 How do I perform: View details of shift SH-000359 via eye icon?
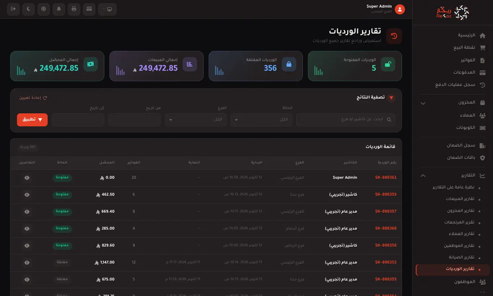(27, 195)
